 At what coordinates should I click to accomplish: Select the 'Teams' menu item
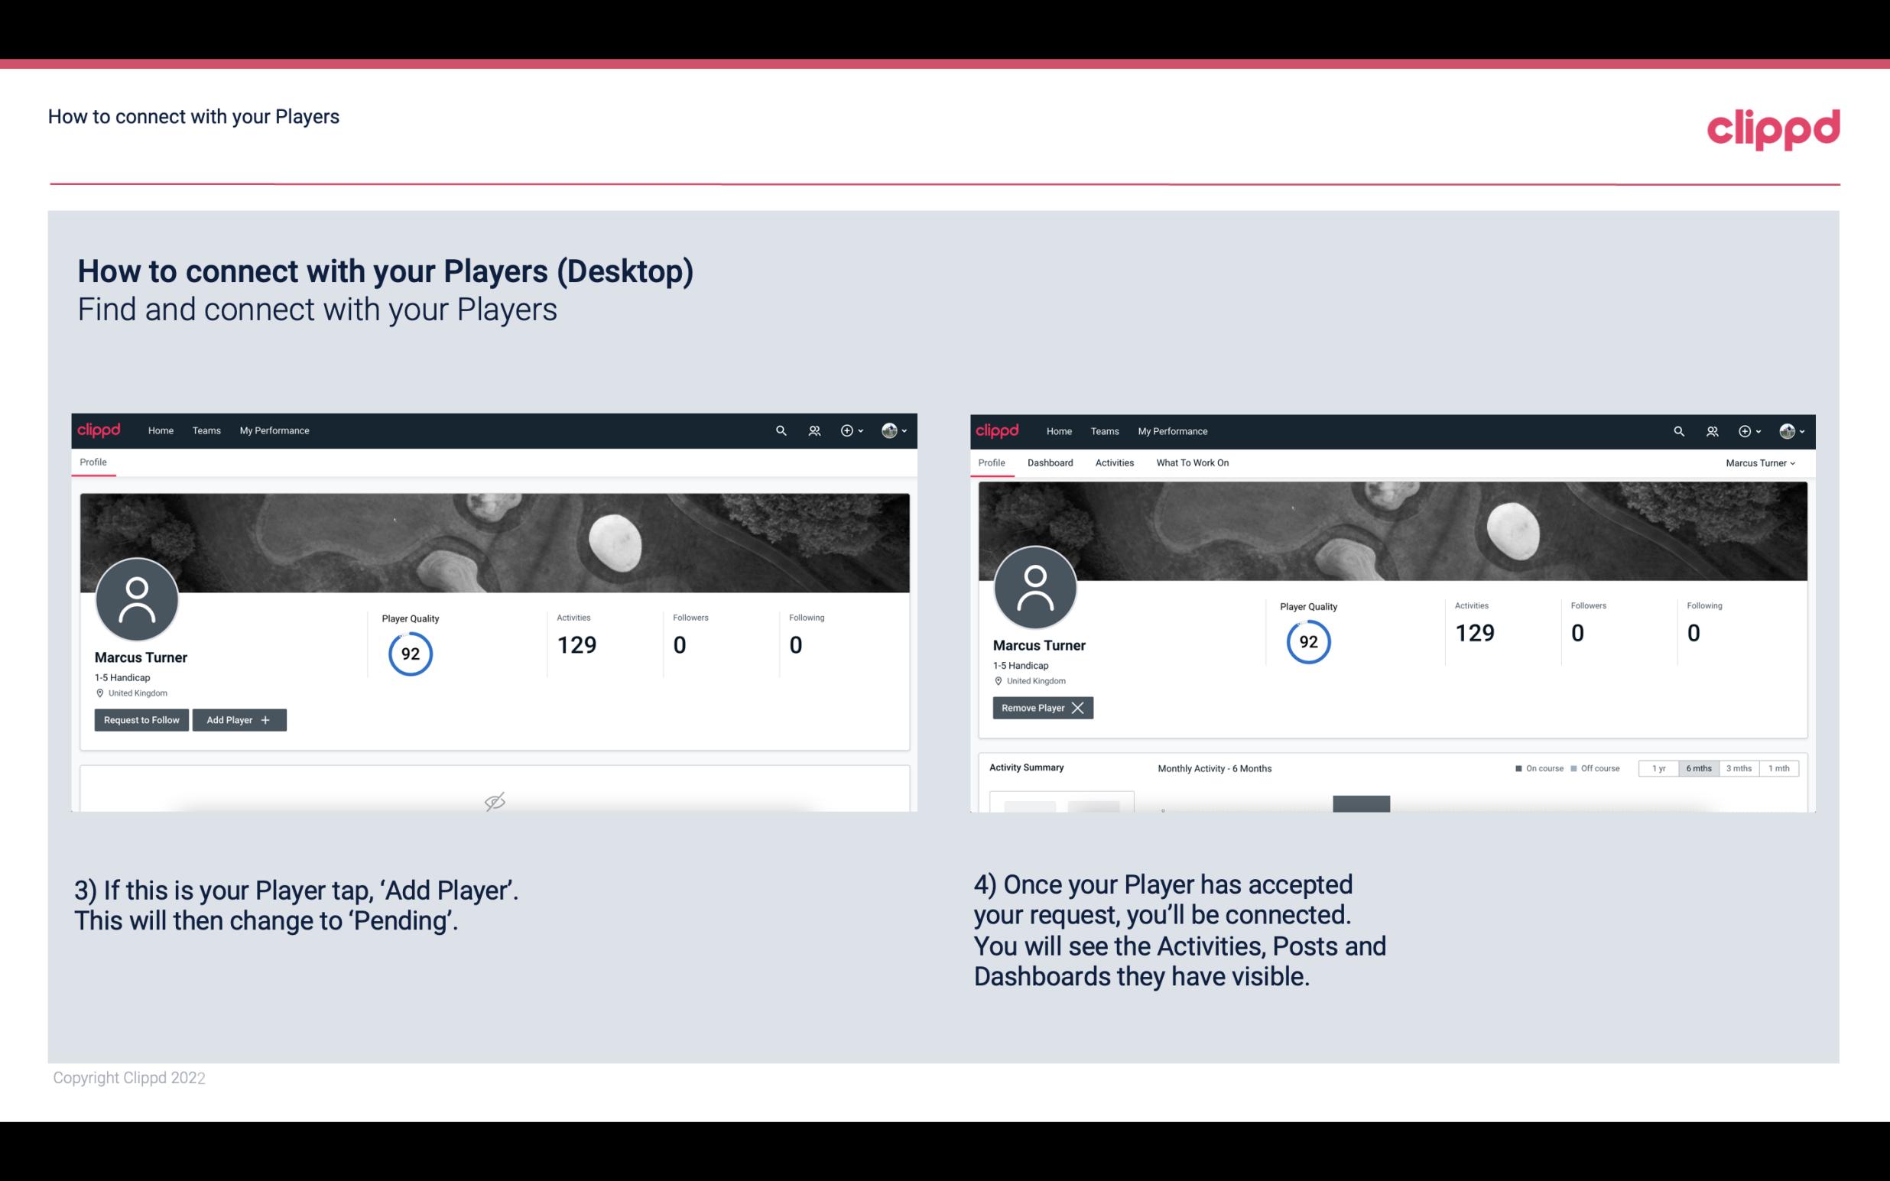click(206, 430)
